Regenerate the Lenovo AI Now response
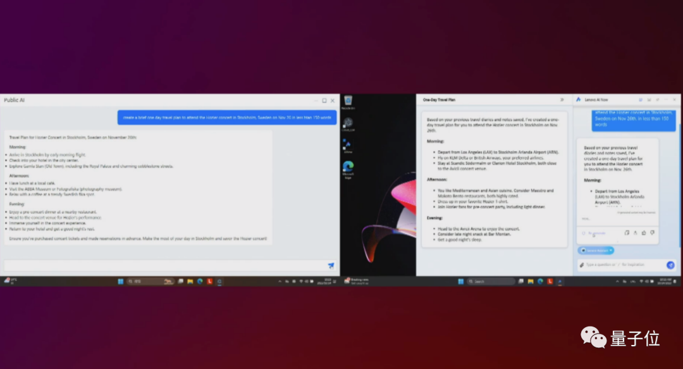The width and height of the screenshot is (683, 369). [594, 233]
